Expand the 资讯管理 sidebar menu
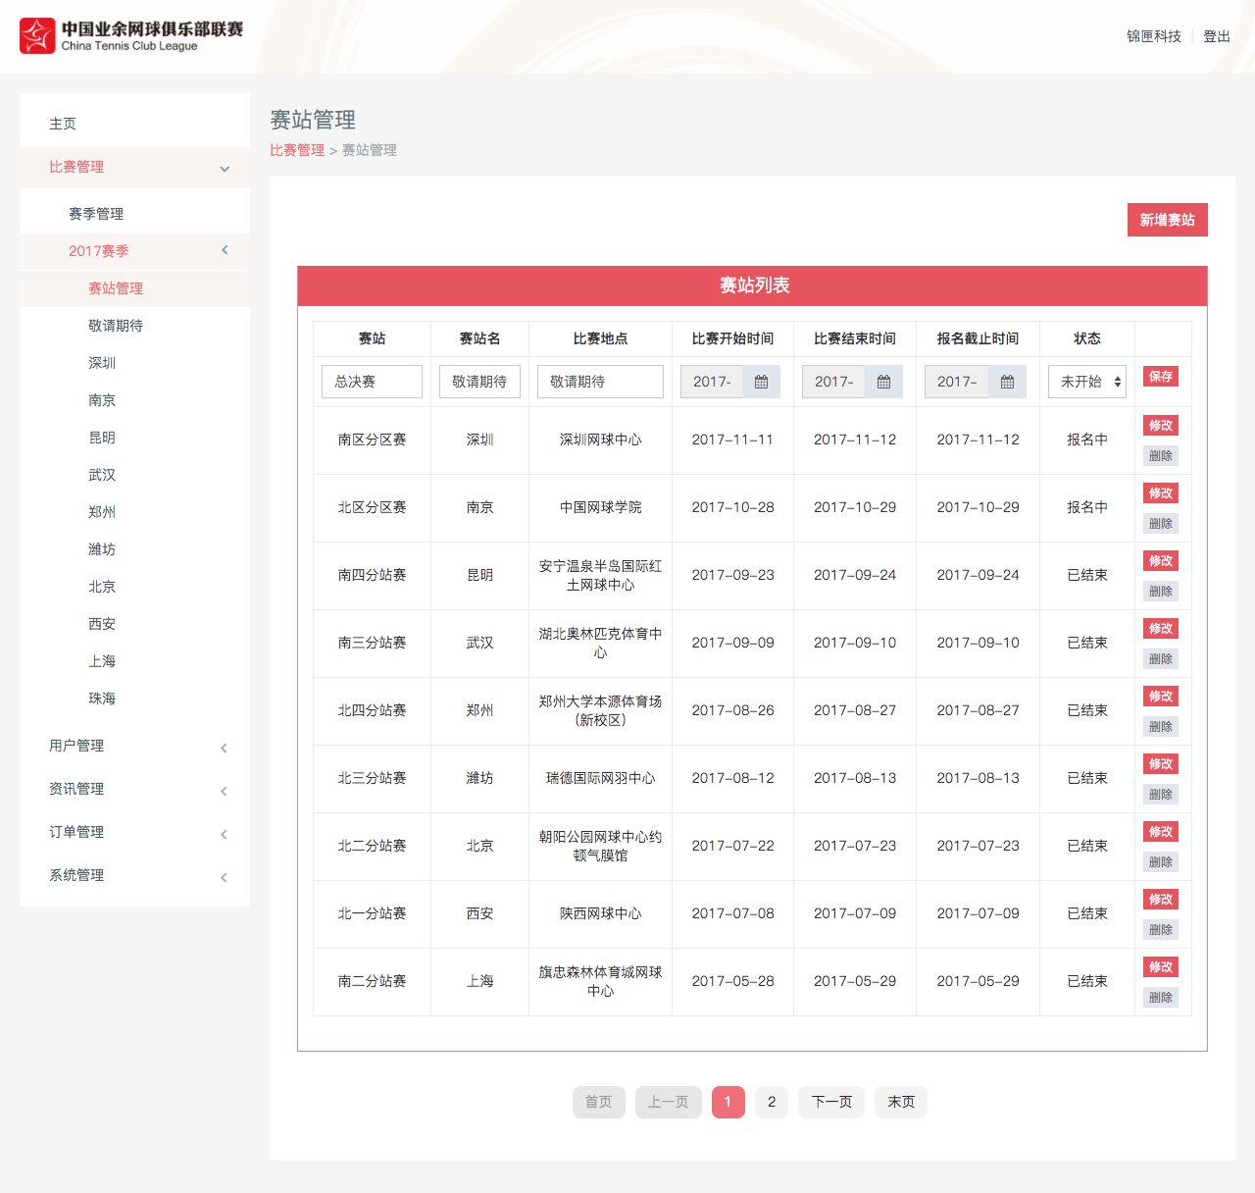Viewport: 1255px width, 1193px height. point(134,789)
